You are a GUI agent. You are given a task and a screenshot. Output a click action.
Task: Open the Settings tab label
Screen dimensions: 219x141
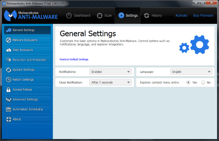click(x=132, y=16)
